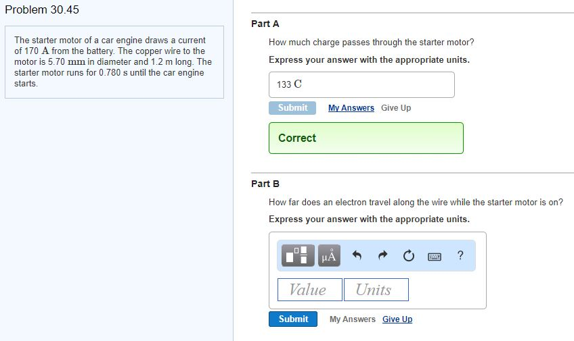Submit the Part B answer
This screenshot has width=574, height=341.
pos(293,319)
